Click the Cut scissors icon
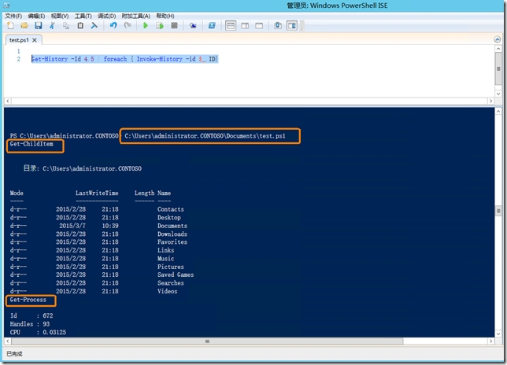The height and width of the screenshot is (365, 507). (52, 25)
